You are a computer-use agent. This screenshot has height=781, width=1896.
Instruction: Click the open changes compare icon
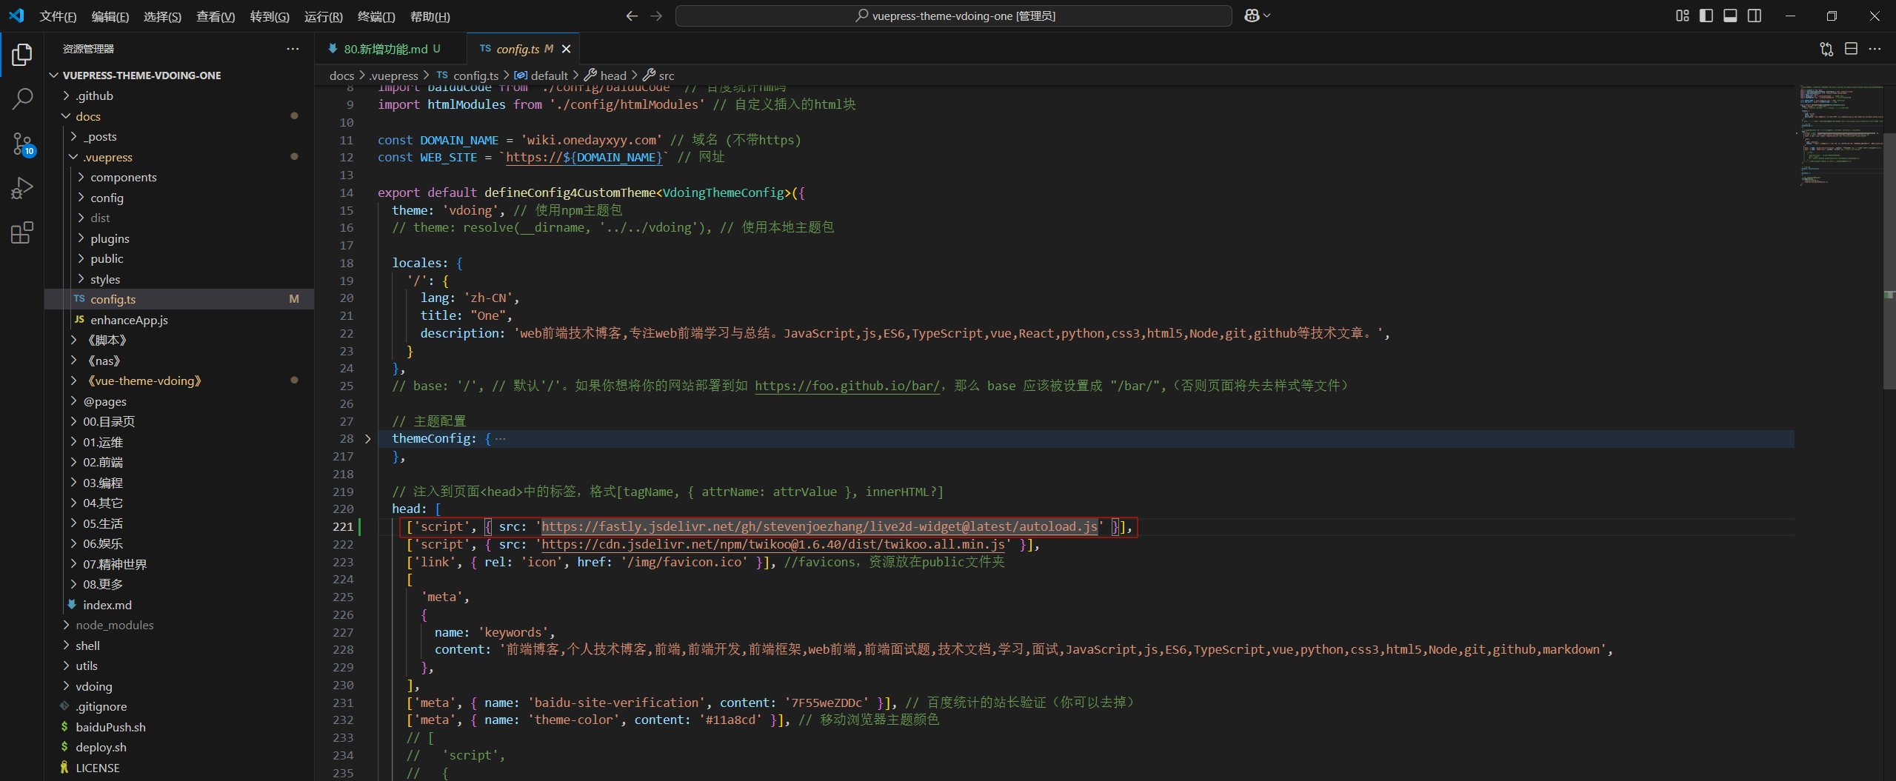pos(1826,49)
